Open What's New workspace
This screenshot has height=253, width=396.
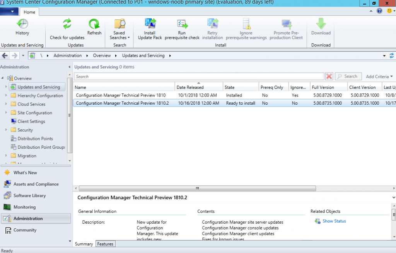(x=25, y=173)
